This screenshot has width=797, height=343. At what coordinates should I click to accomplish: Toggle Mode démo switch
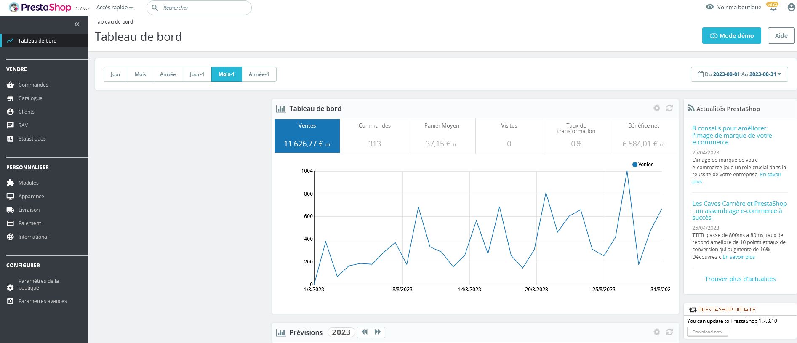731,36
